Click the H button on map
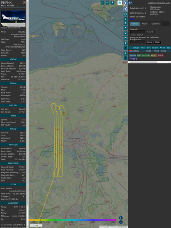Viewport: 171px width, 228px height. (108, 2)
